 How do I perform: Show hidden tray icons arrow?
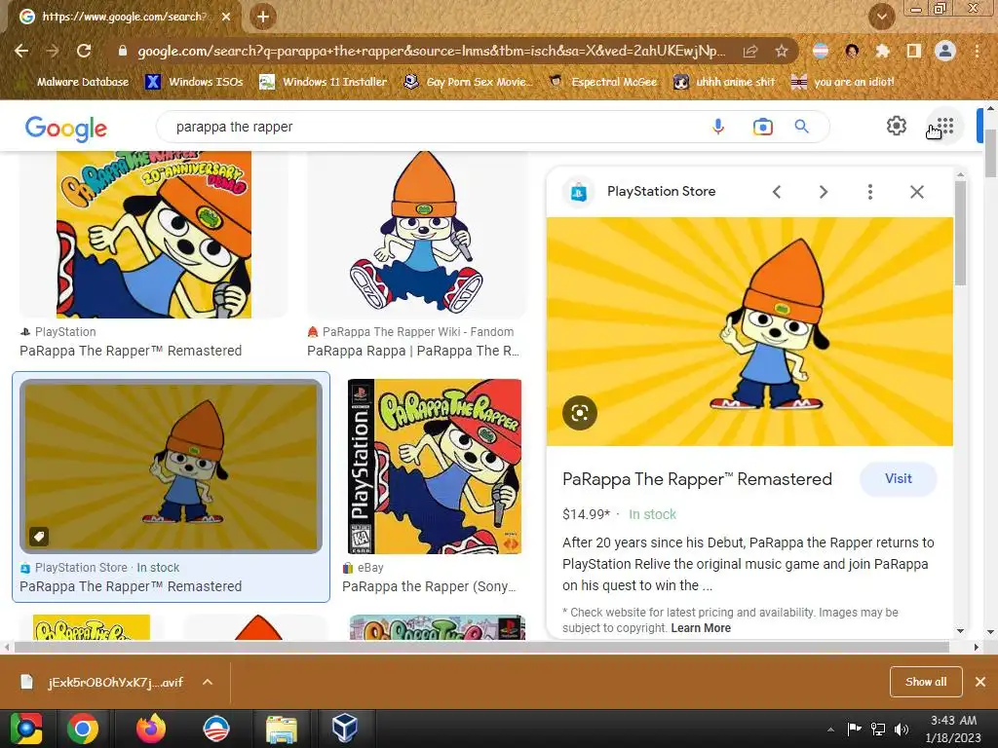tap(830, 729)
